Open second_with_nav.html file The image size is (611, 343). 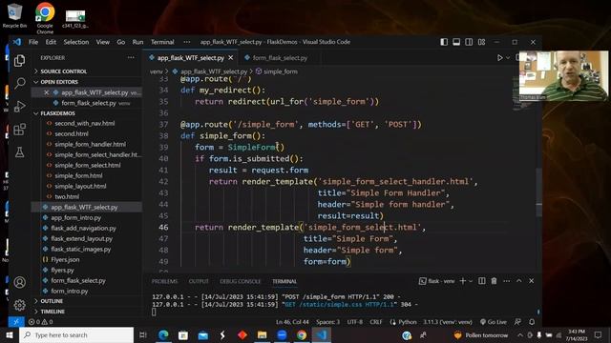(85, 123)
